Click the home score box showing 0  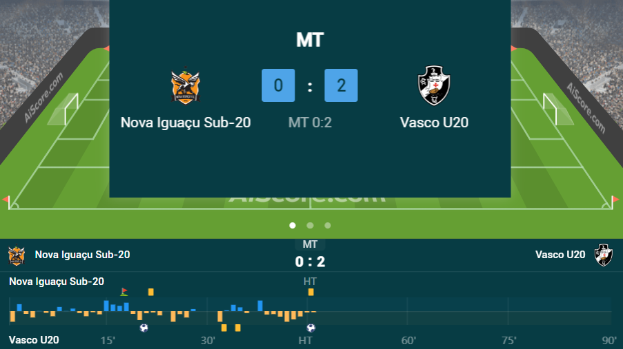pyautogui.click(x=278, y=85)
